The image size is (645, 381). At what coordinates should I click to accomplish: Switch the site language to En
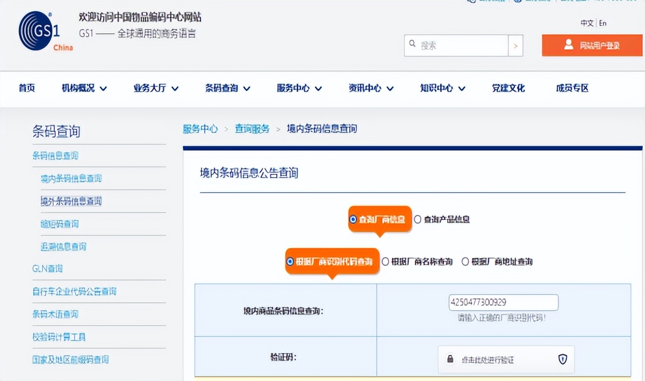pos(603,24)
